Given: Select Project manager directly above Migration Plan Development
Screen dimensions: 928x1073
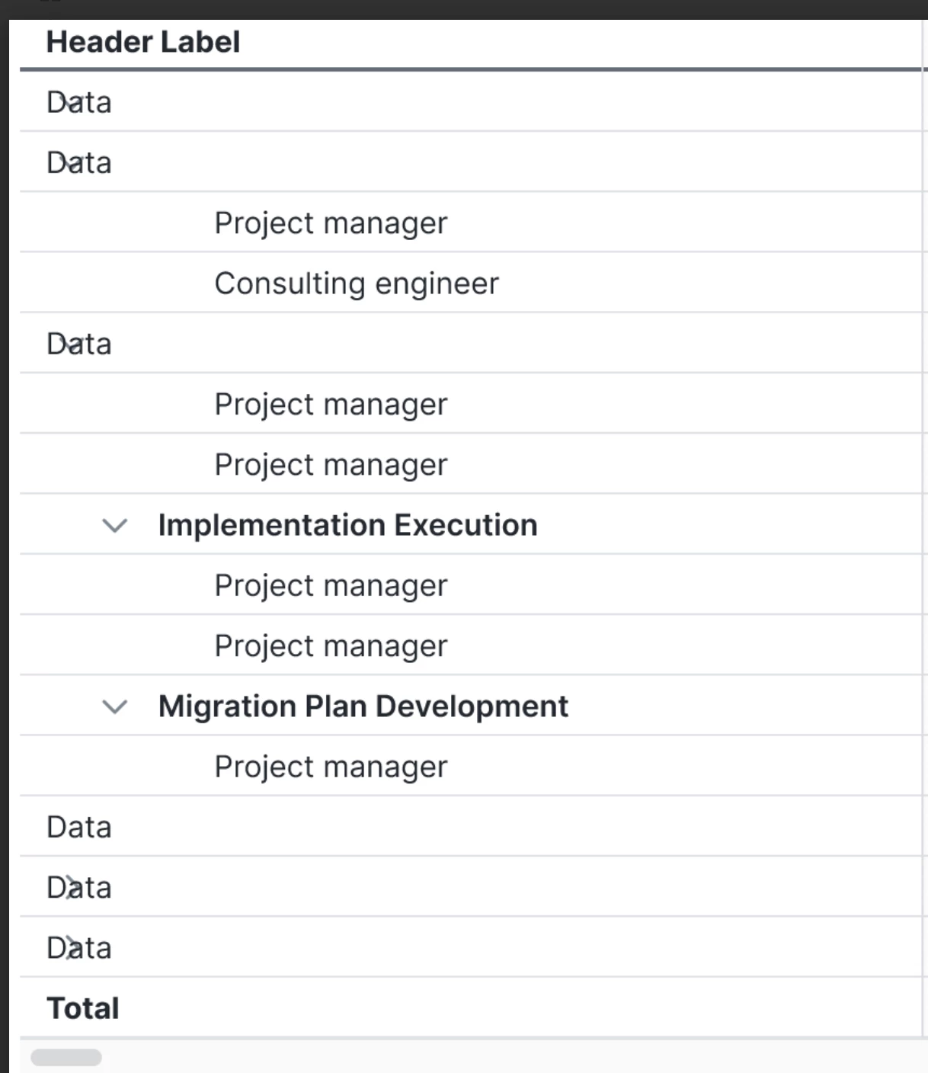Looking at the screenshot, I should [331, 646].
